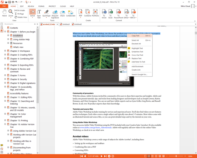Convert To Excel
This screenshot has height=158, width=197.
pyautogui.click(x=110, y=14)
